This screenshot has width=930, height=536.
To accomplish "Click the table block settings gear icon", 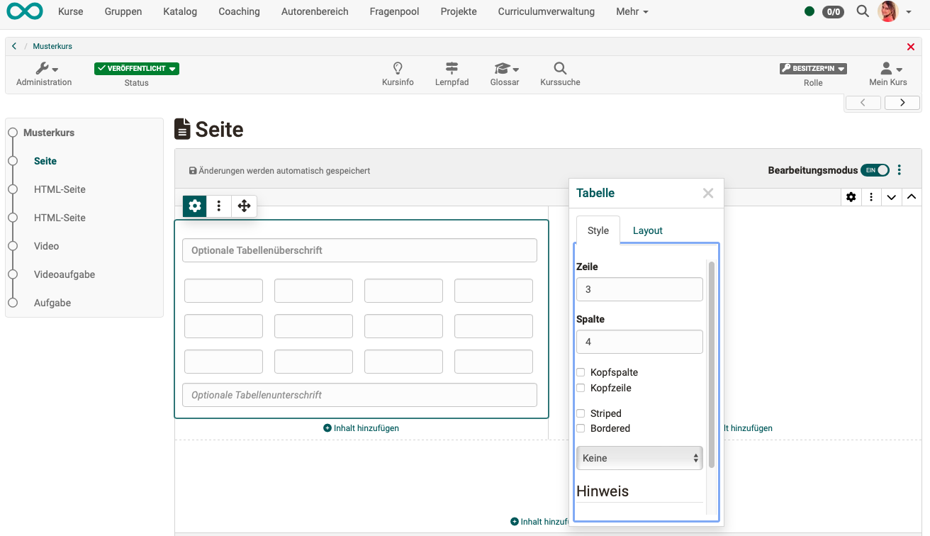I will [195, 206].
